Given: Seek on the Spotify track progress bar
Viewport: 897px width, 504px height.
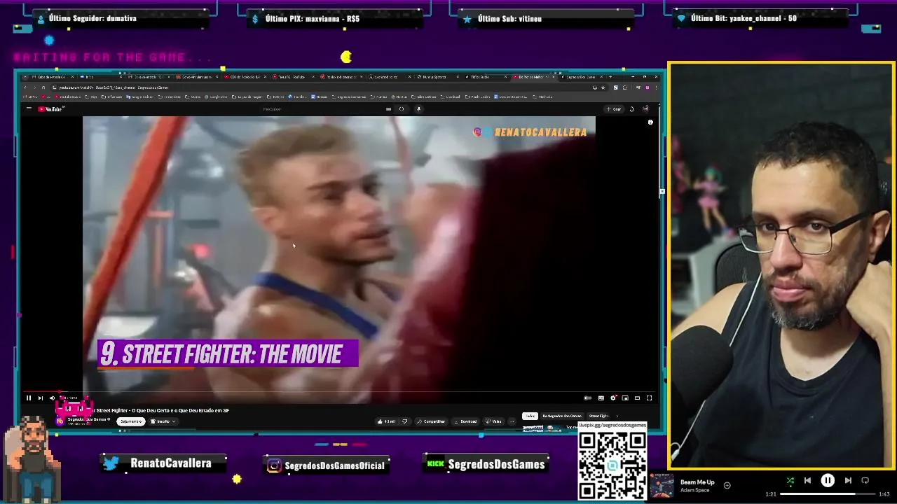Looking at the screenshot, I should tap(827, 494).
